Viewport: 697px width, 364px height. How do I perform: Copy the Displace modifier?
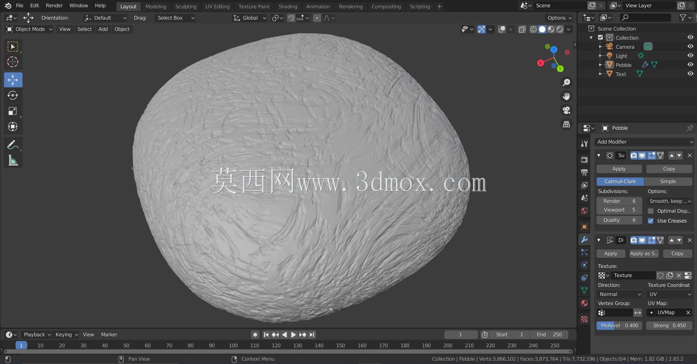tap(677, 253)
